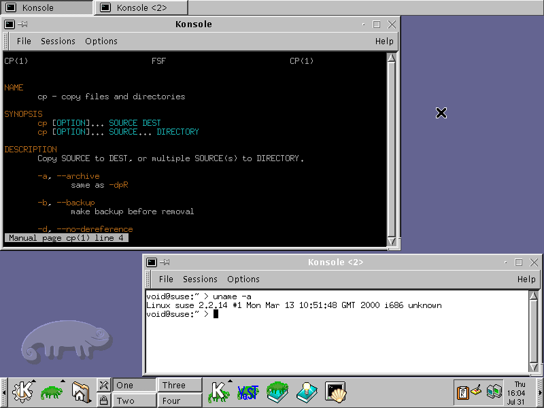This screenshot has width=544, height=408.
Task: Maximize the Konsole man page window
Action: coord(377,24)
